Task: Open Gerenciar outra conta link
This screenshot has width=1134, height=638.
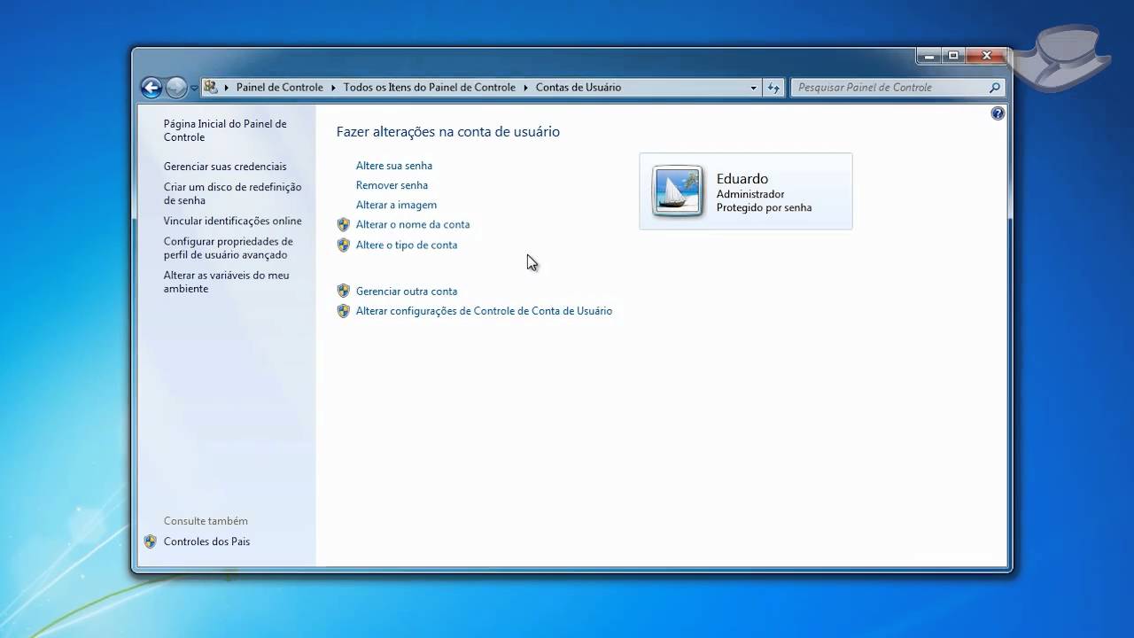Action: 406,292
